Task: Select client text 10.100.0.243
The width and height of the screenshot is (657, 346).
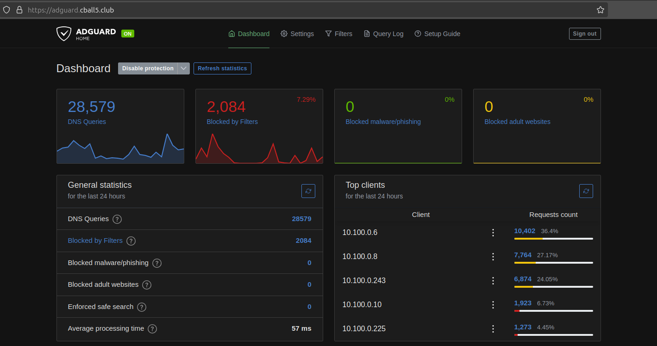Action: (x=364, y=281)
